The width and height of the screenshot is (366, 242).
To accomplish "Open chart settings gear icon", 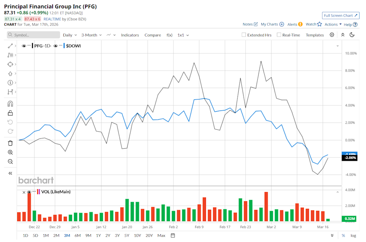I will point(332,35).
